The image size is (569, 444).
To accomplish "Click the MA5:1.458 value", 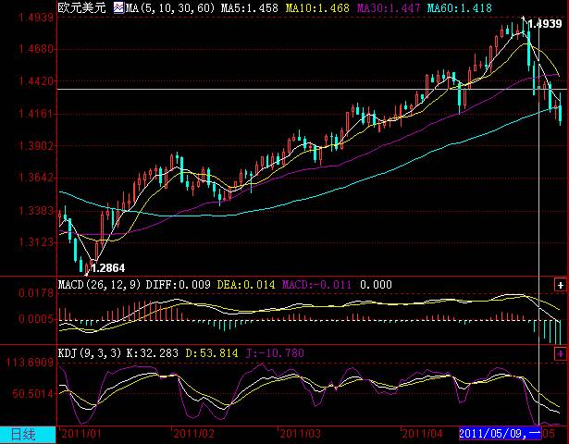I will 250,8.
